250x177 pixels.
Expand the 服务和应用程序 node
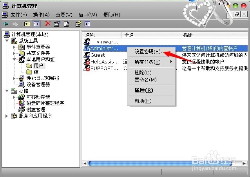pyautogui.click(x=7, y=116)
